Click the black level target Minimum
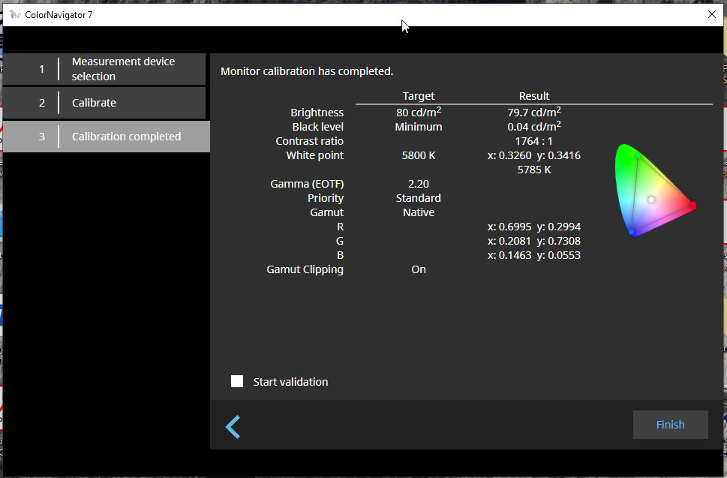This screenshot has height=478, width=727. pyautogui.click(x=418, y=127)
